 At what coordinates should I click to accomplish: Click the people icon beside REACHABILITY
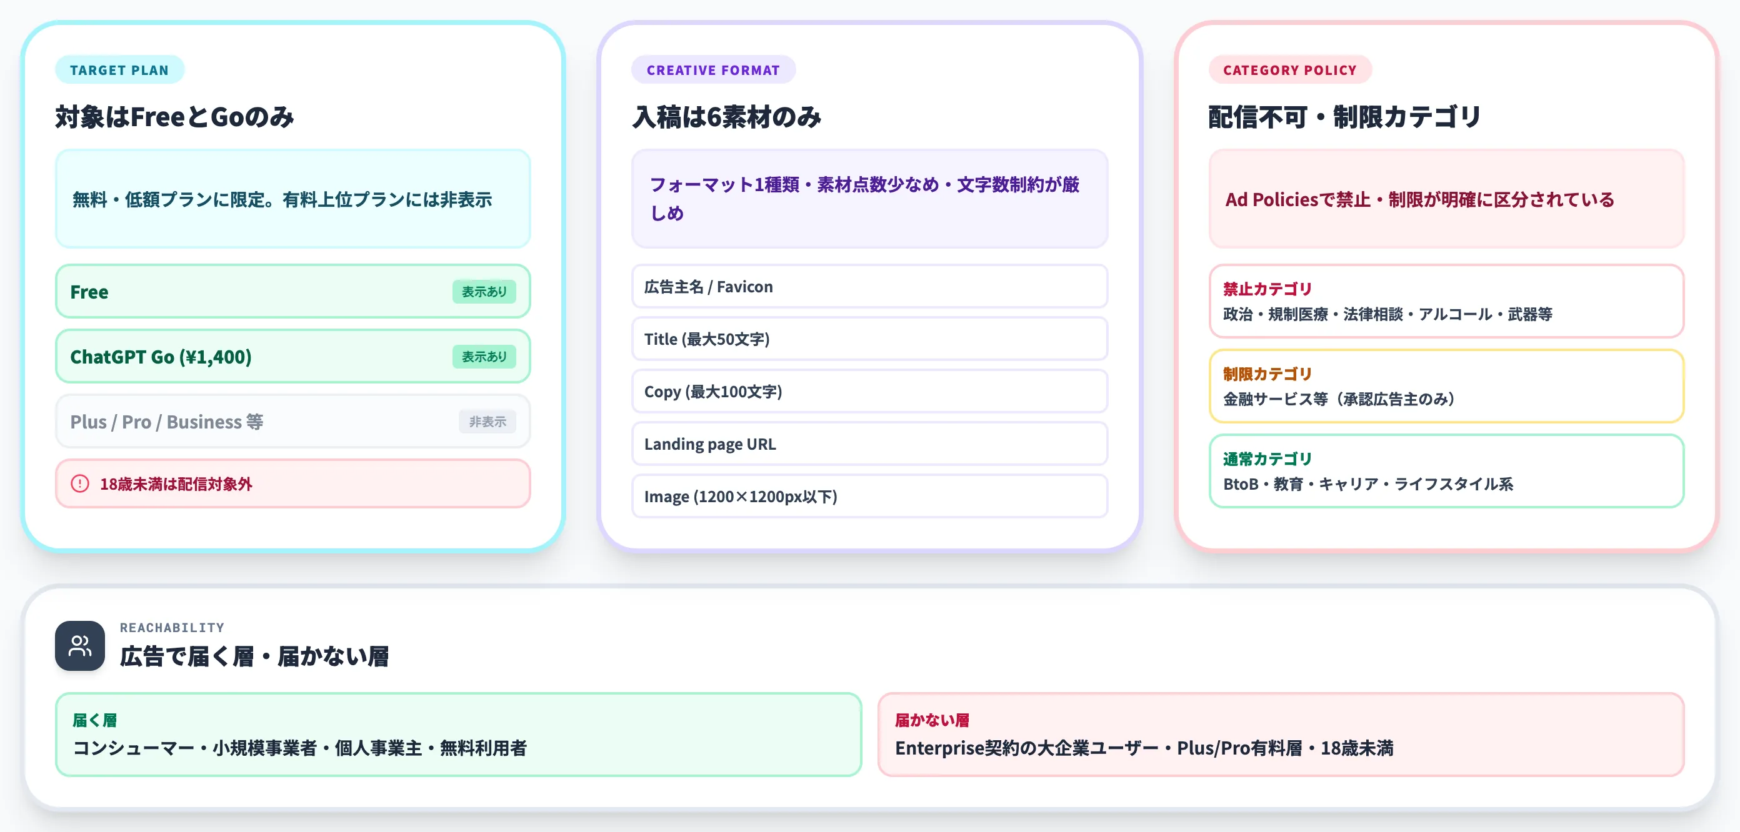tap(80, 646)
